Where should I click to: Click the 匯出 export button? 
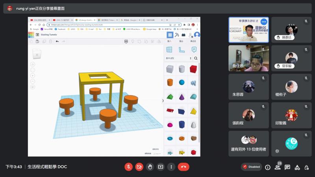pyautogui.click(x=181, y=41)
